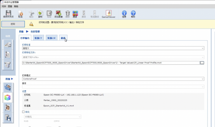Image resolution: width=215 pixels, height=127 pixels.
Task: Switch to the 转换CT tab
Action: pos(38,38)
